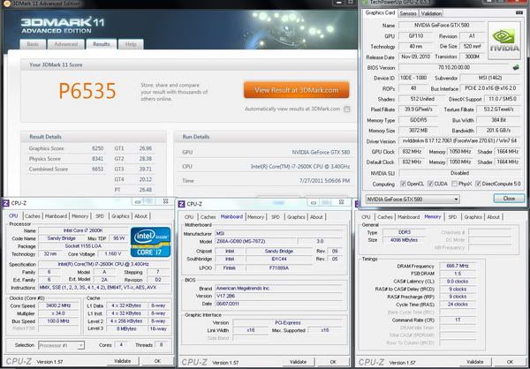Select Memory tab in the middle CPU-Z window

tap(255, 217)
